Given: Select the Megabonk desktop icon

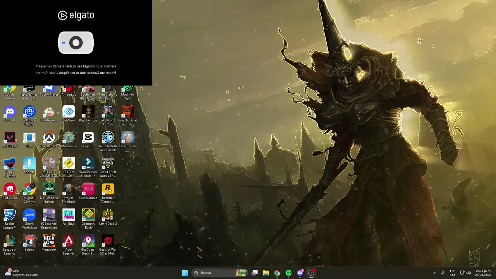Looking at the screenshot, I should point(49,243).
